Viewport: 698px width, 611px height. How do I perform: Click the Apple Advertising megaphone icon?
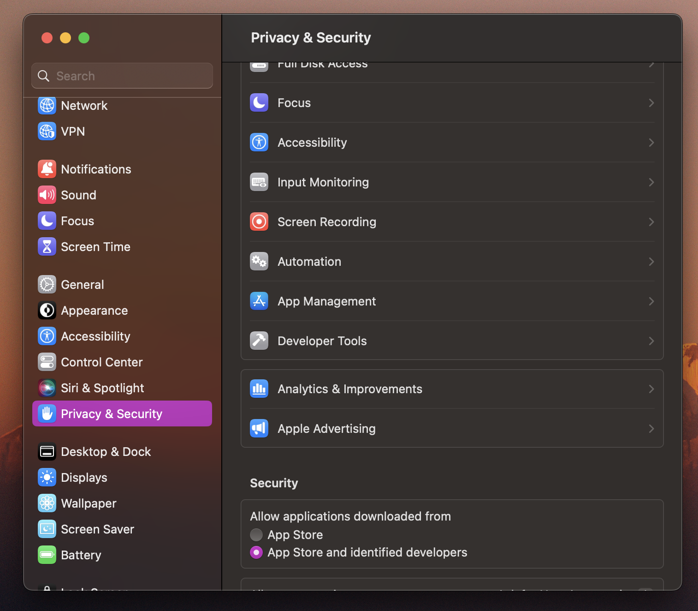point(259,429)
